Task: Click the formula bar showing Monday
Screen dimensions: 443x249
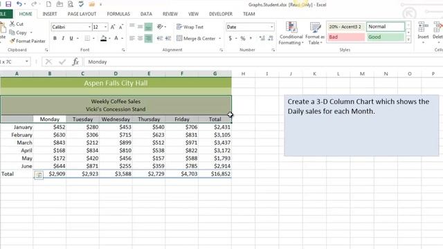Action: 263,62
